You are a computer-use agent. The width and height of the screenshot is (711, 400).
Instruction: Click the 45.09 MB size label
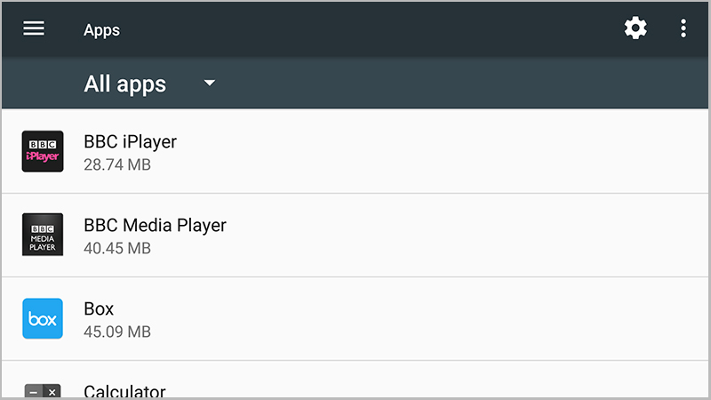click(x=117, y=332)
